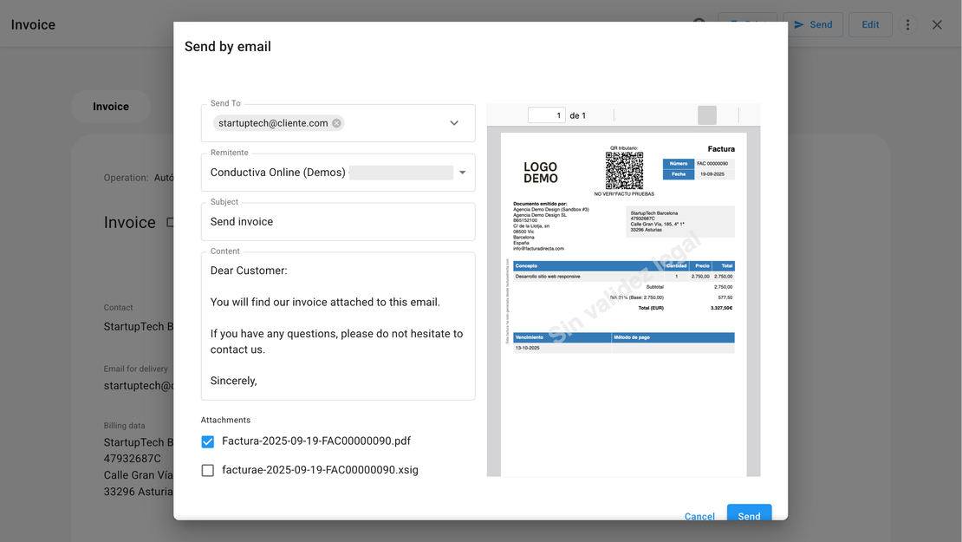Screen dimensions: 962x542
Task: Switch to the Invoice tab
Action: tap(111, 107)
